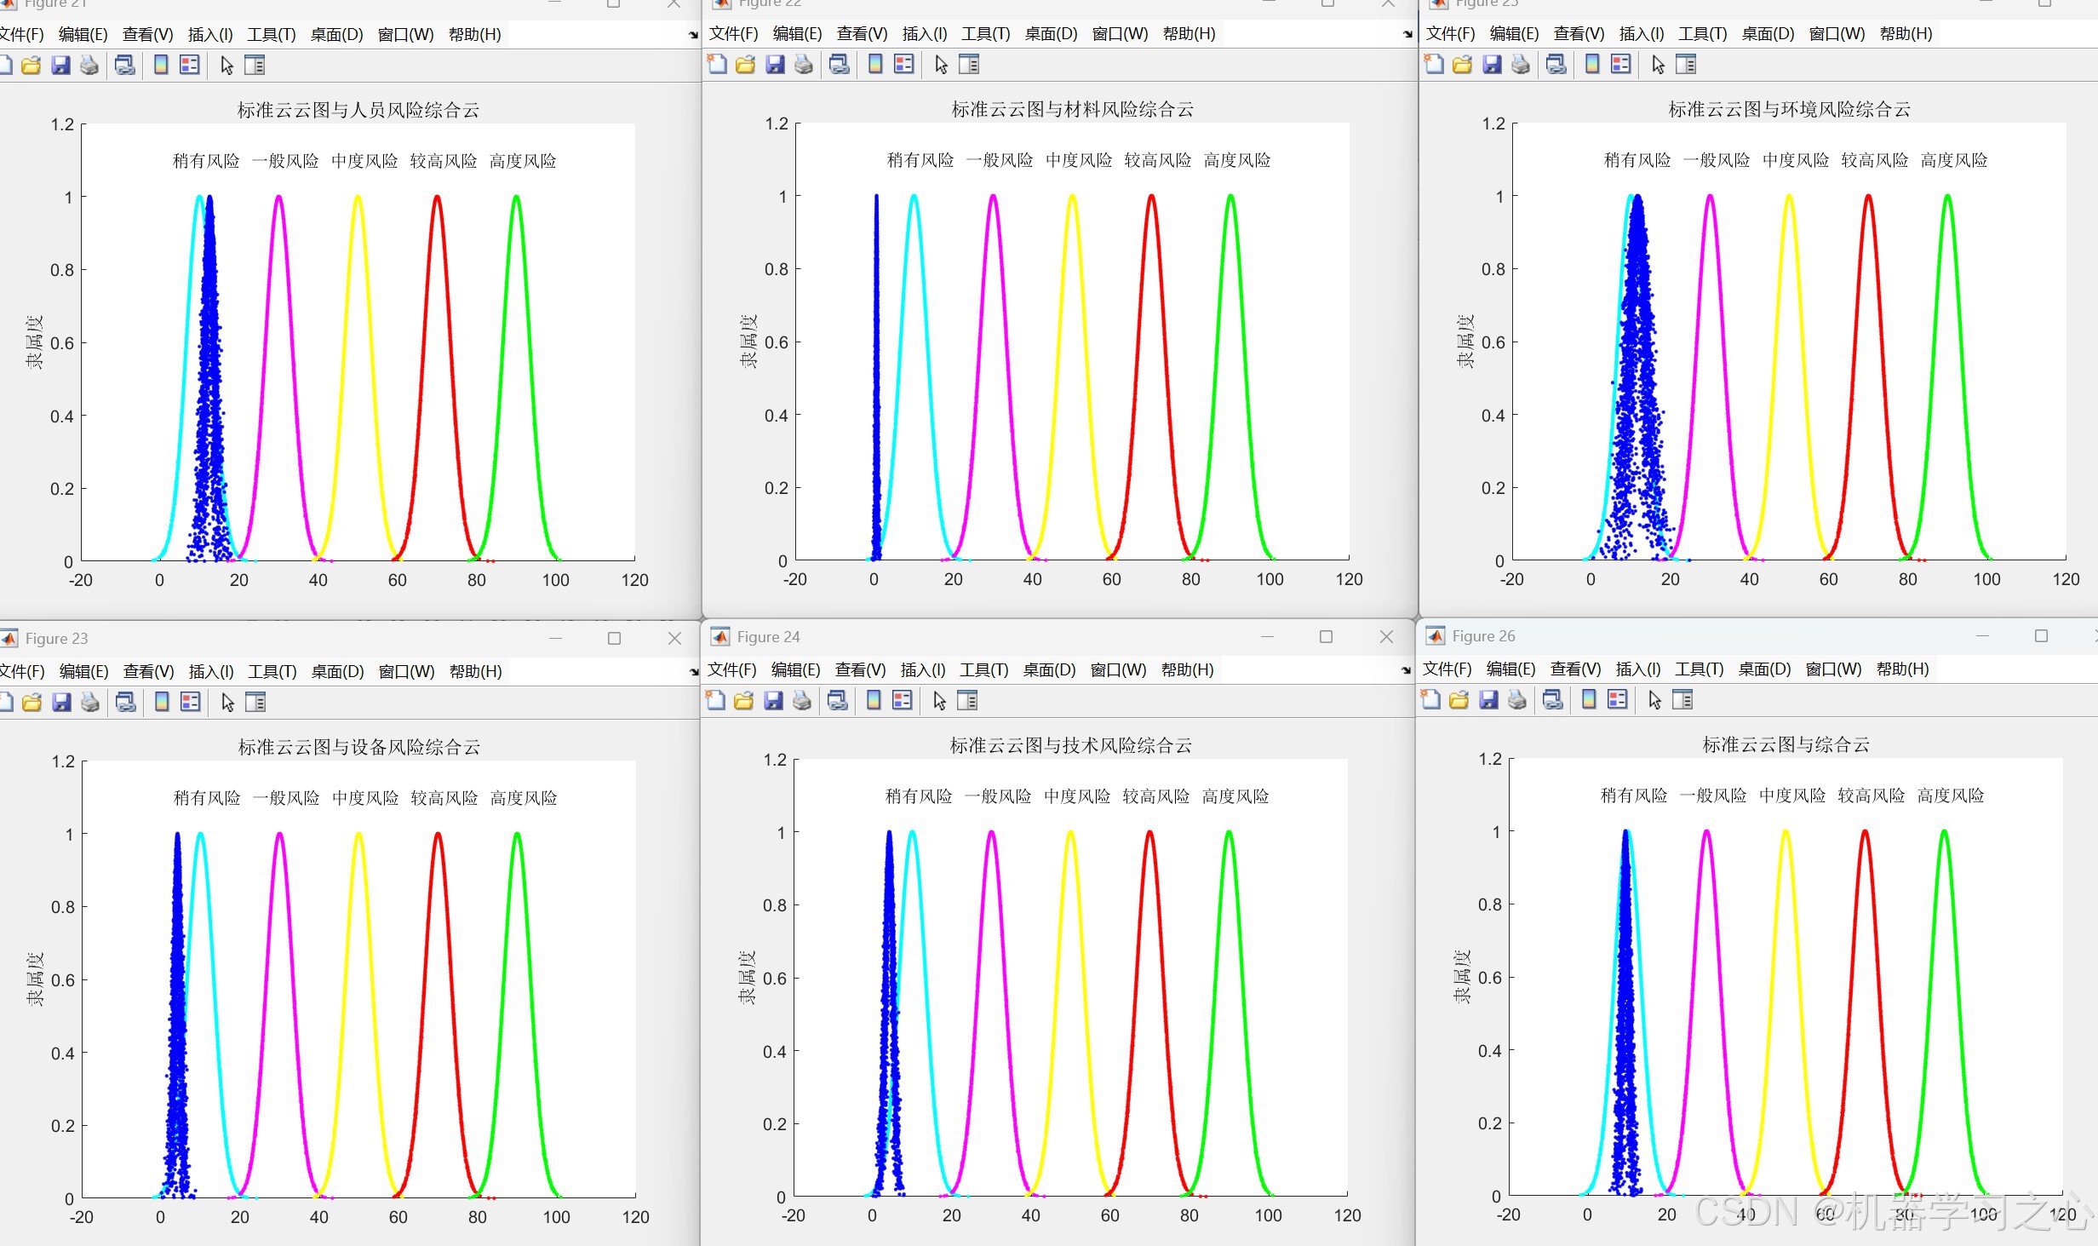The height and width of the screenshot is (1246, 2098).
Task: Click plot title 标准云云图与综合云 in Figure 26
Action: click(1786, 744)
